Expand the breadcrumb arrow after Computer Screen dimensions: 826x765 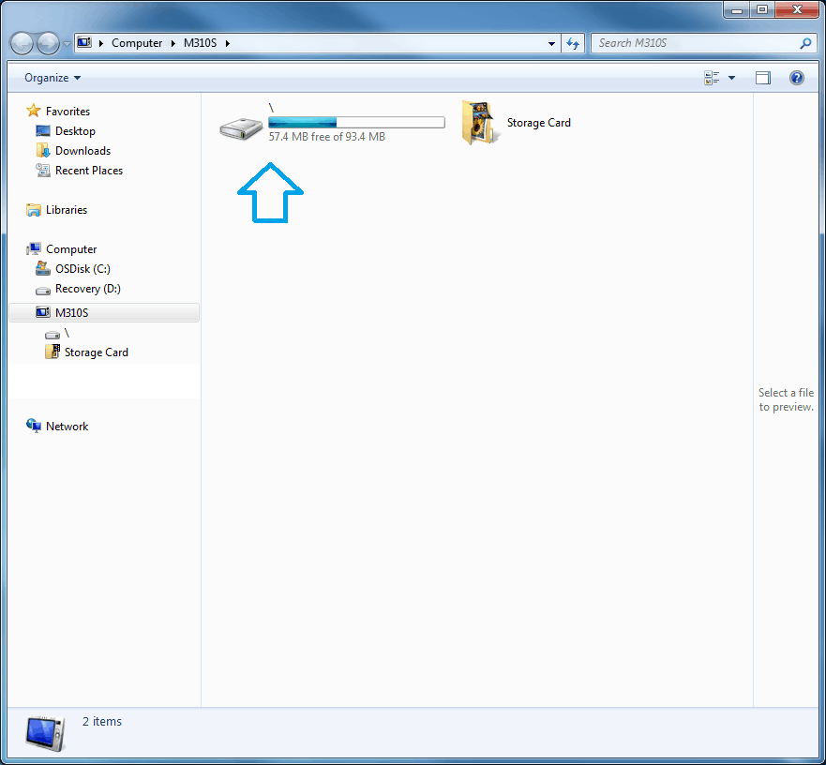pos(173,42)
